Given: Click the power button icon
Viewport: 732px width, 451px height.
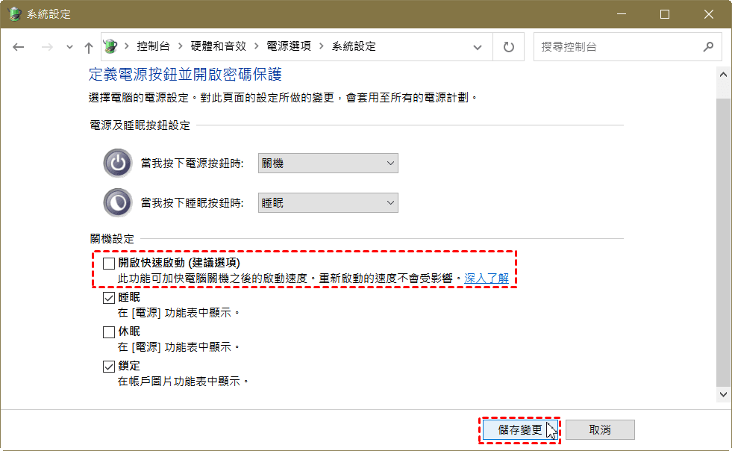Looking at the screenshot, I should (118, 163).
